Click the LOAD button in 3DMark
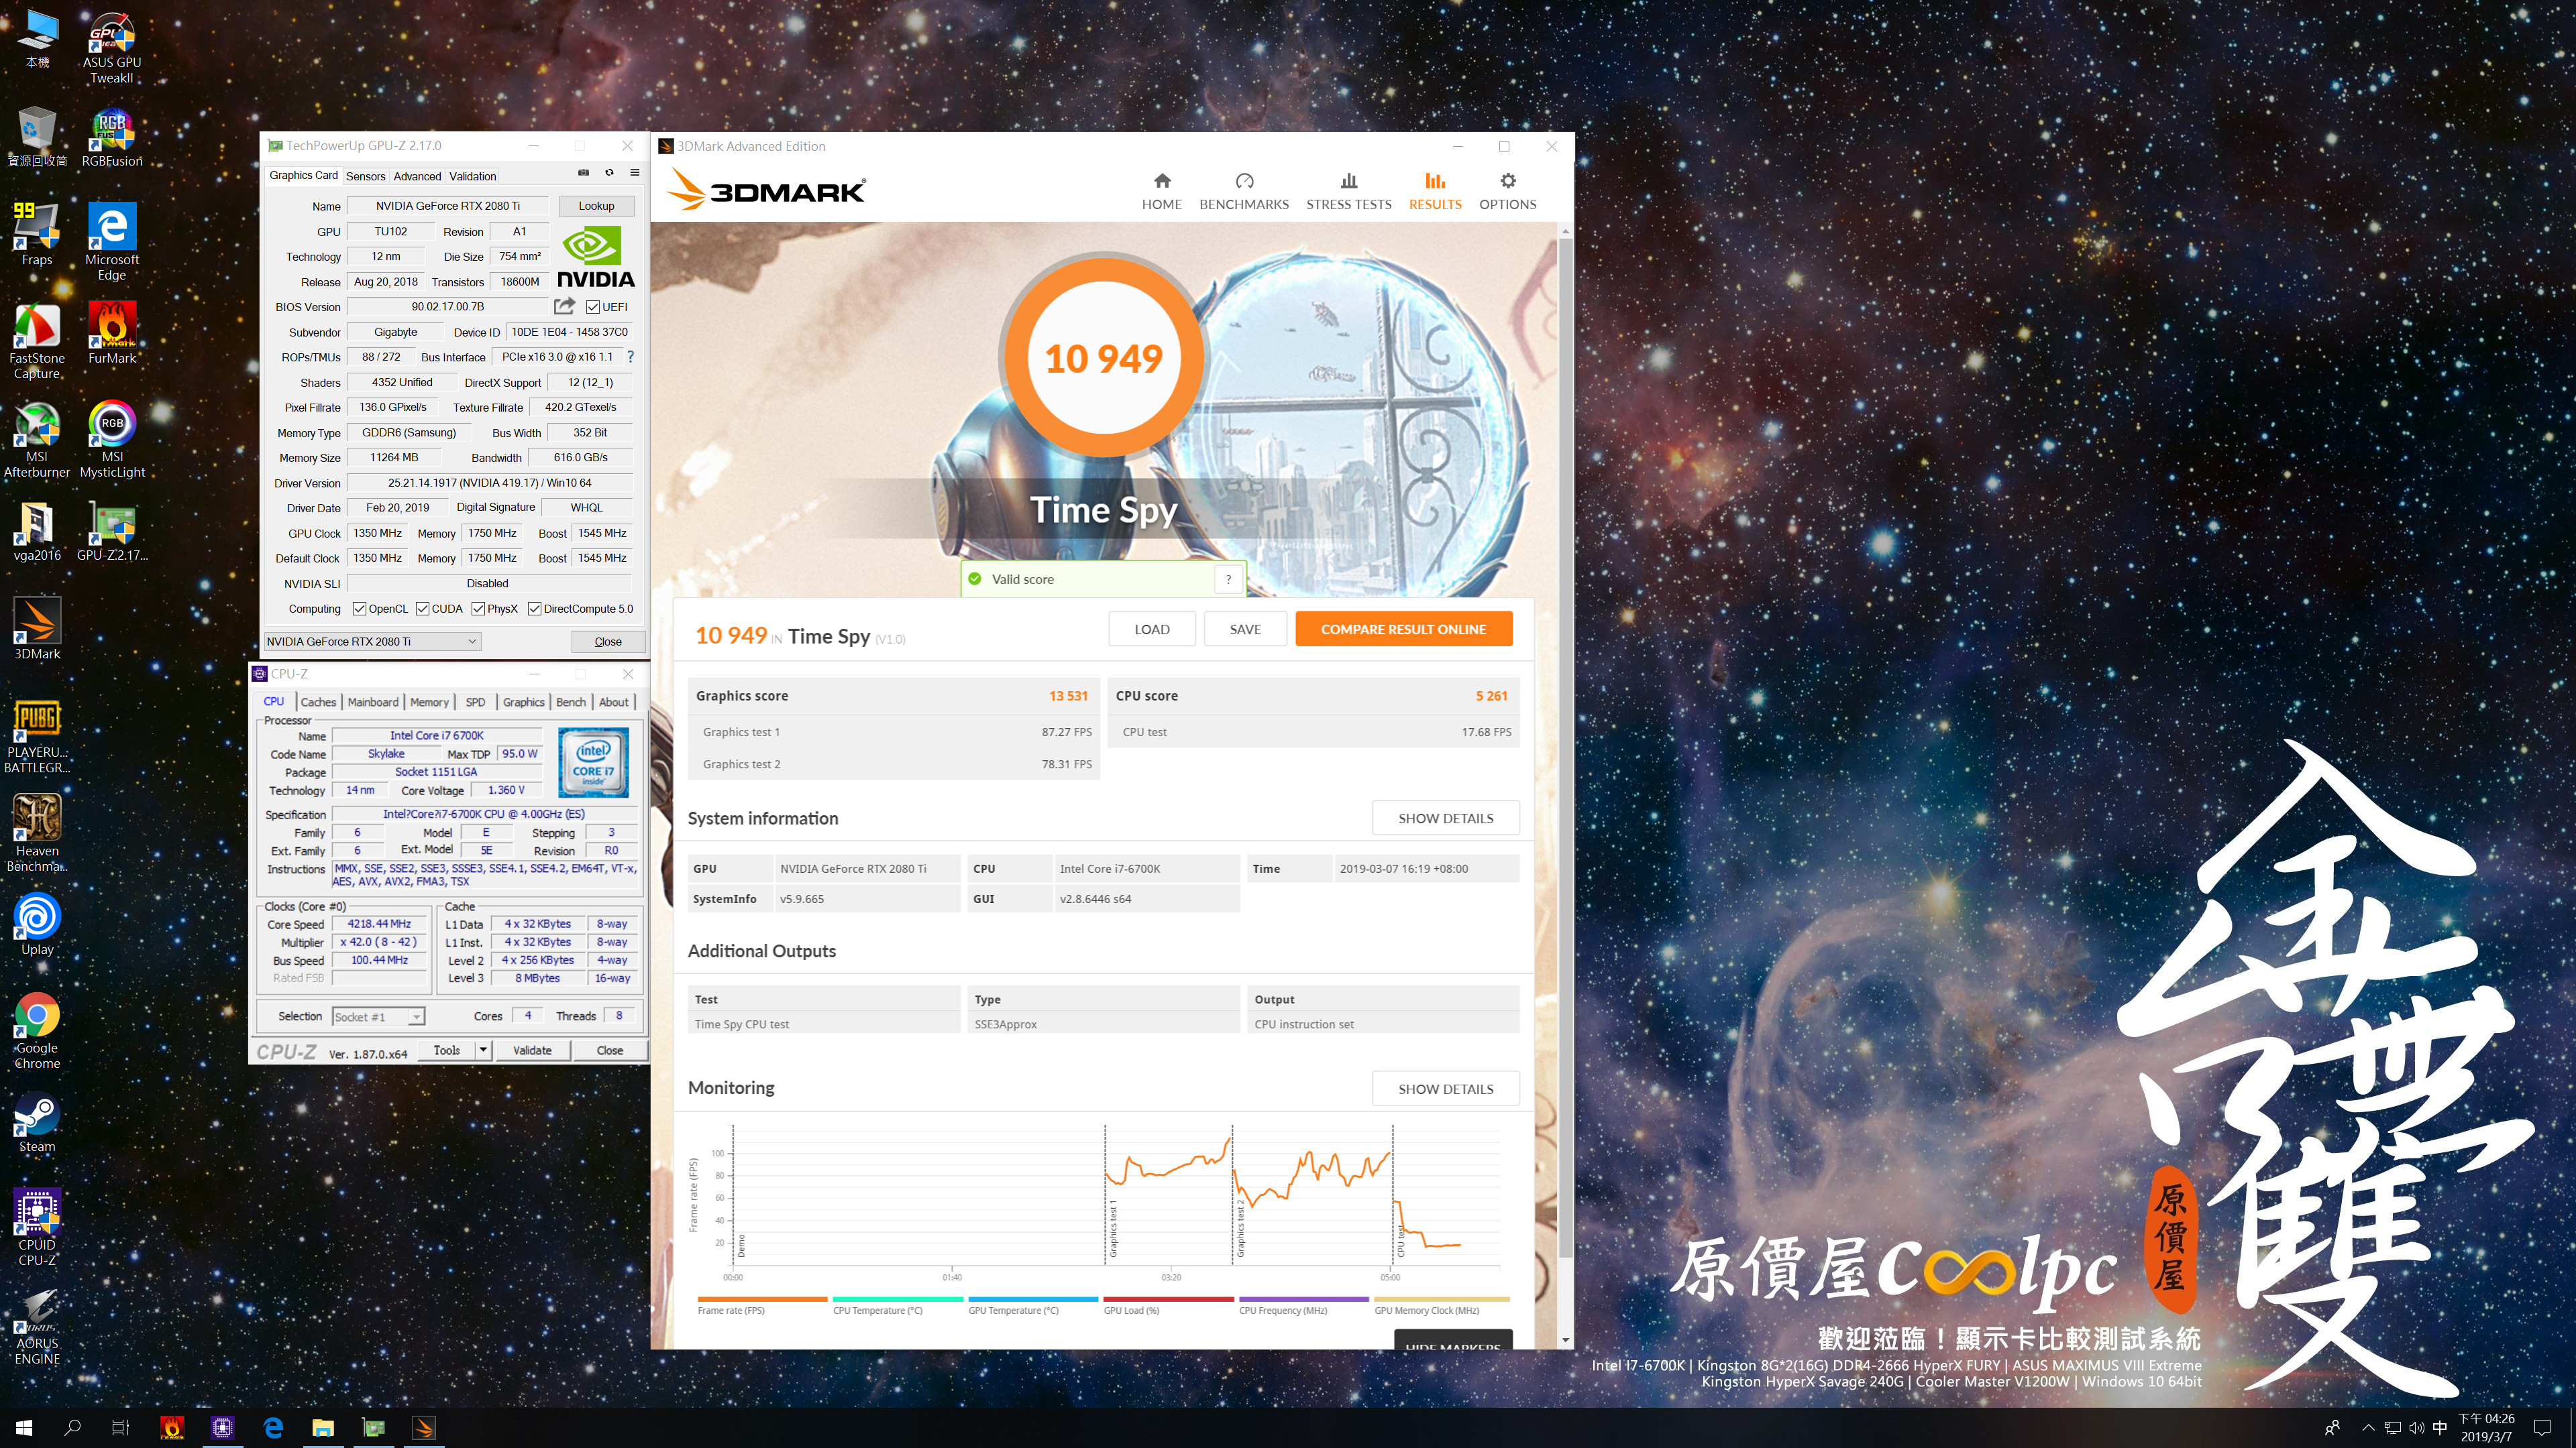 tap(1151, 629)
